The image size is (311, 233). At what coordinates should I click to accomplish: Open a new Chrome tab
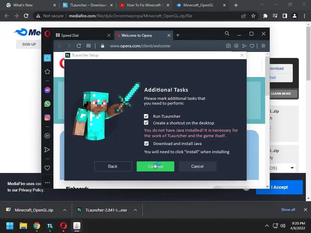(x=236, y=5)
